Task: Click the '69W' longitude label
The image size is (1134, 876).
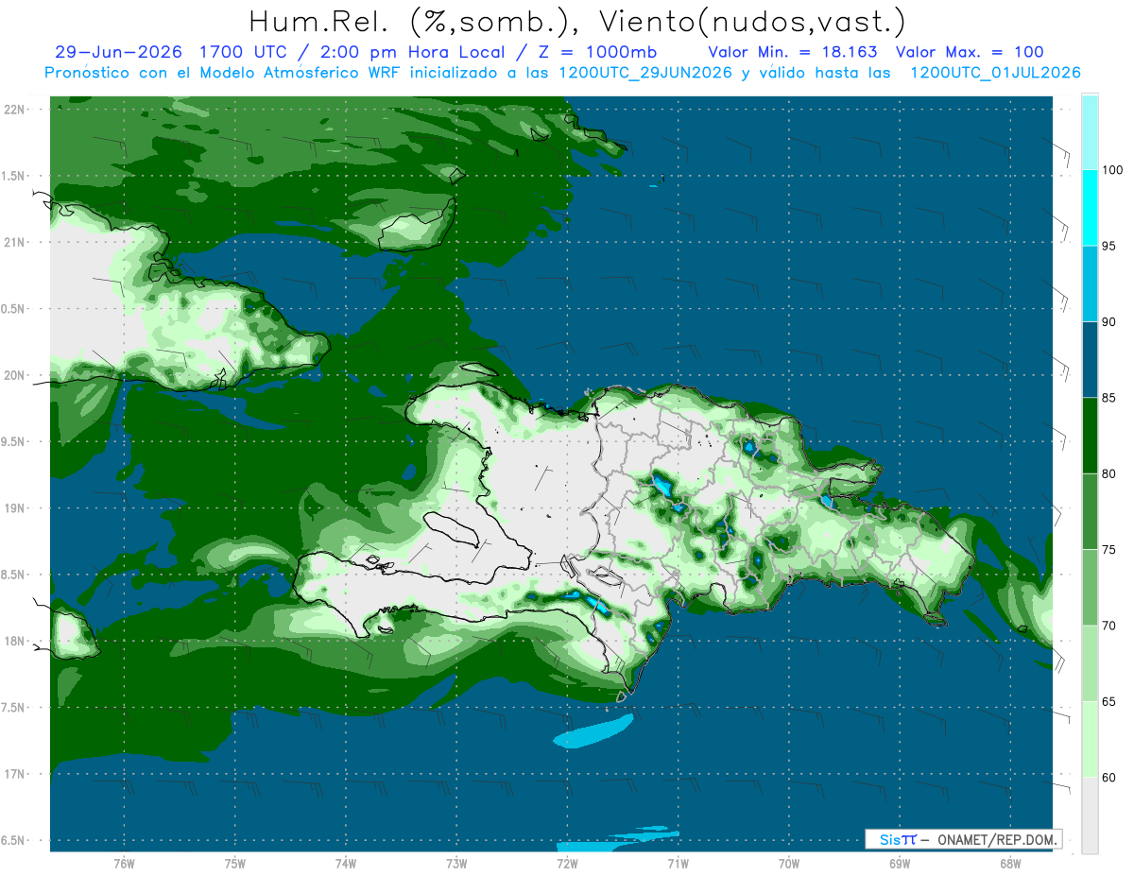Action: 900,864
